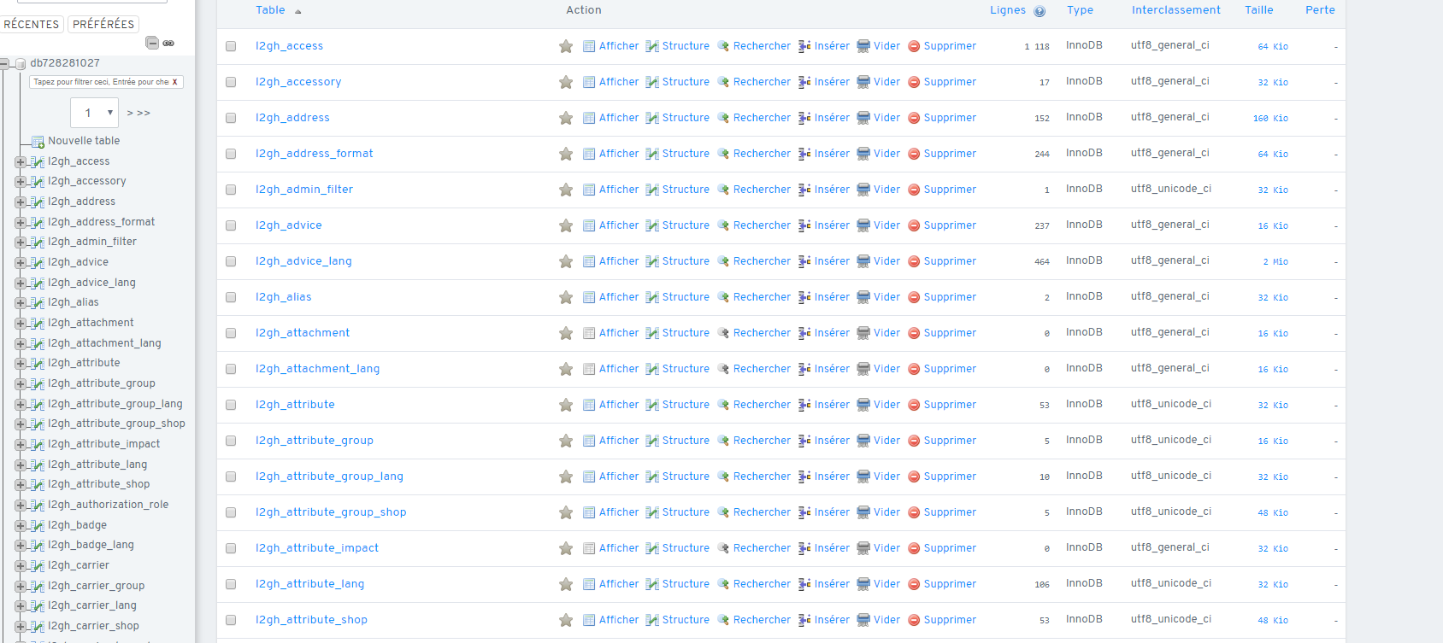Click Supprimer link for l2gh_address

(x=950, y=118)
